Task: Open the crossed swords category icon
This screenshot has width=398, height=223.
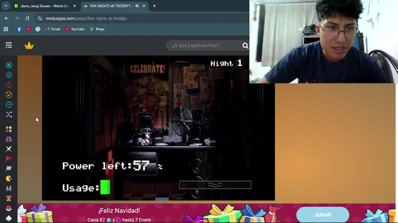Action: (9, 149)
